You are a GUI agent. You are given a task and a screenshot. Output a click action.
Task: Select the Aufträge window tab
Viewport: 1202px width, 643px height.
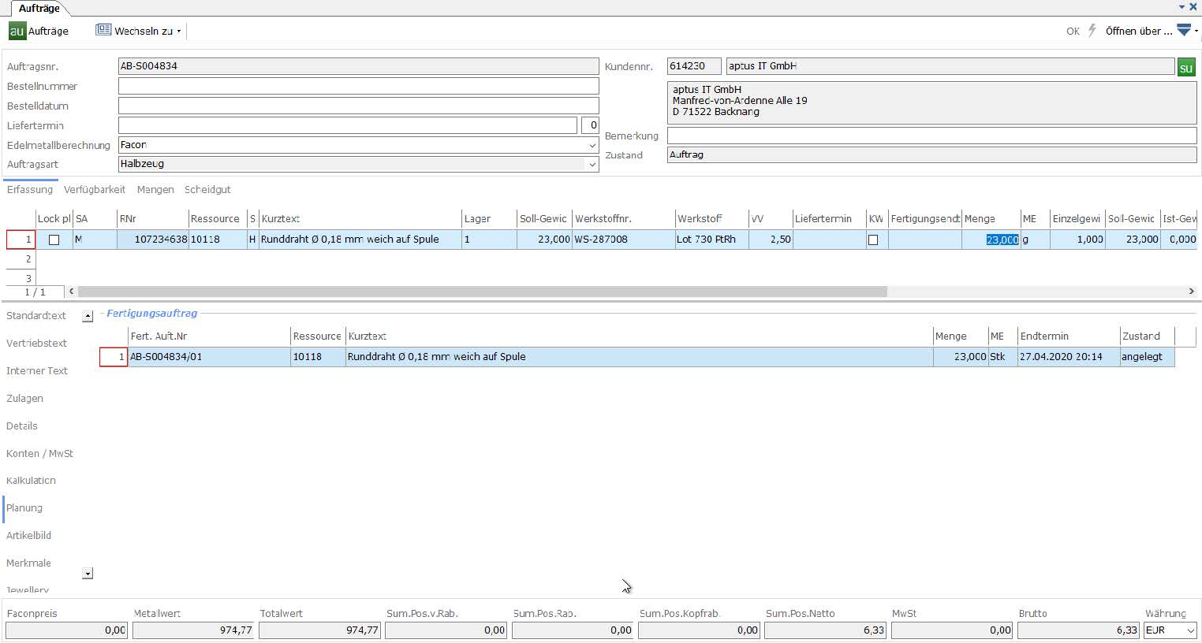(39, 8)
